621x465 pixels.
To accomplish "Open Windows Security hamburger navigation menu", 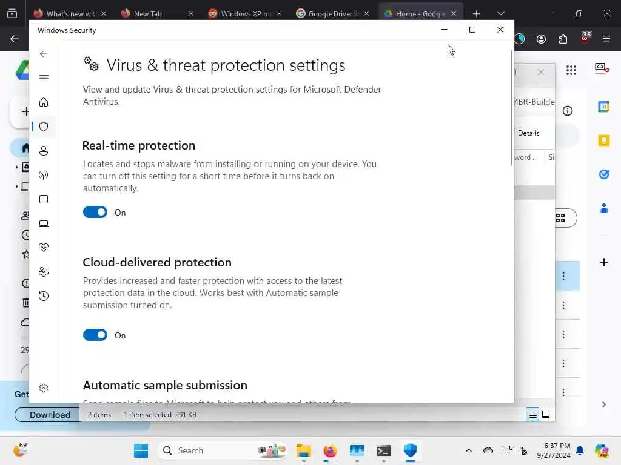I will (x=44, y=78).
